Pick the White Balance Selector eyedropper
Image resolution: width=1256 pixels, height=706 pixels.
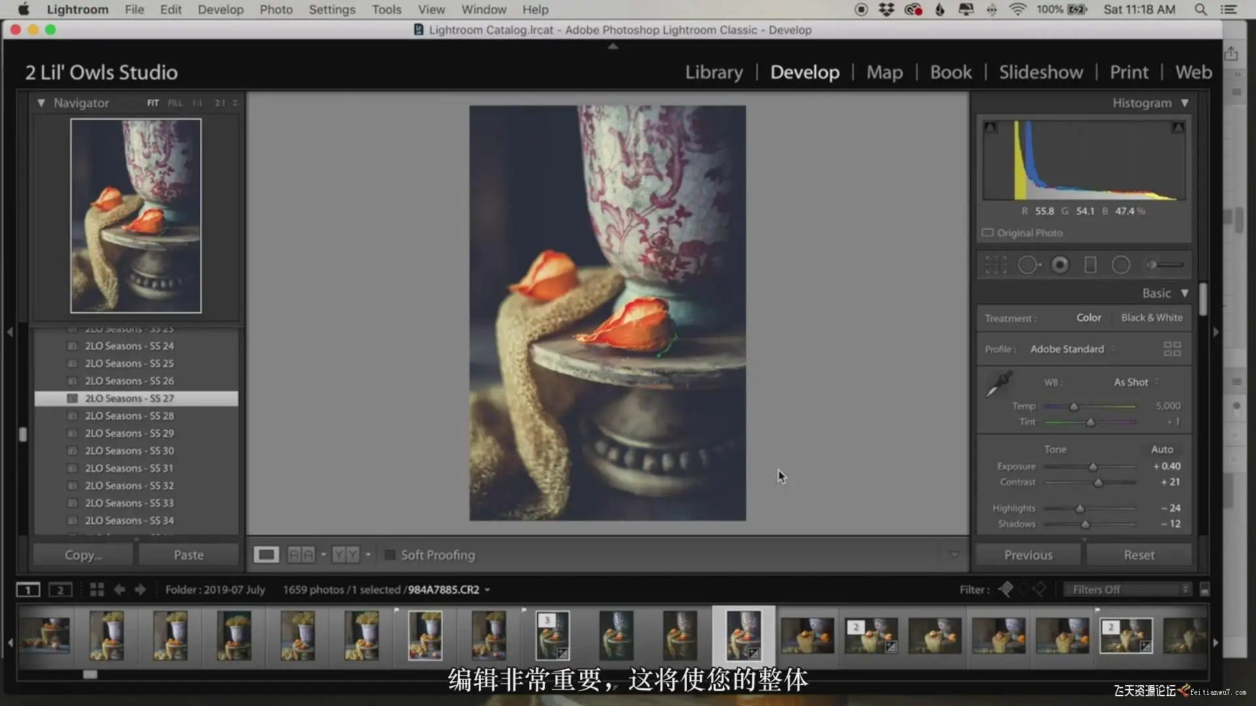(999, 384)
